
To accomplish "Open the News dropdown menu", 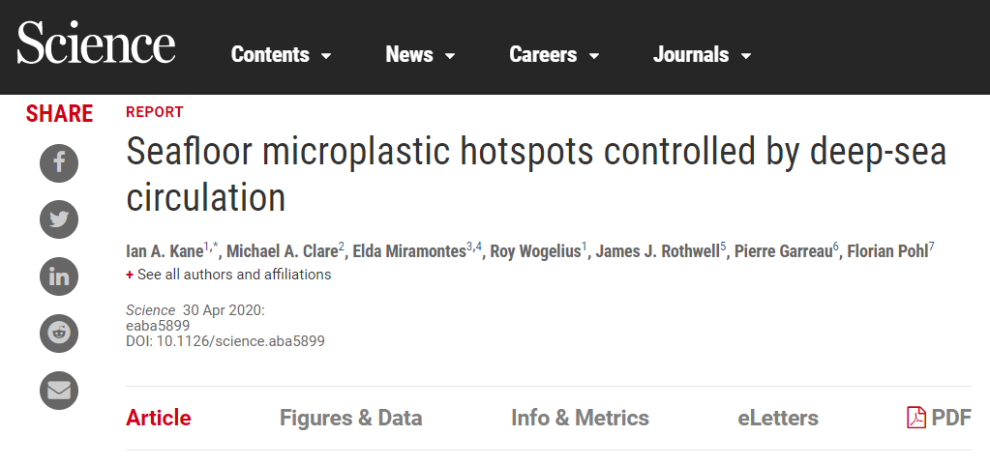I will tap(420, 55).
